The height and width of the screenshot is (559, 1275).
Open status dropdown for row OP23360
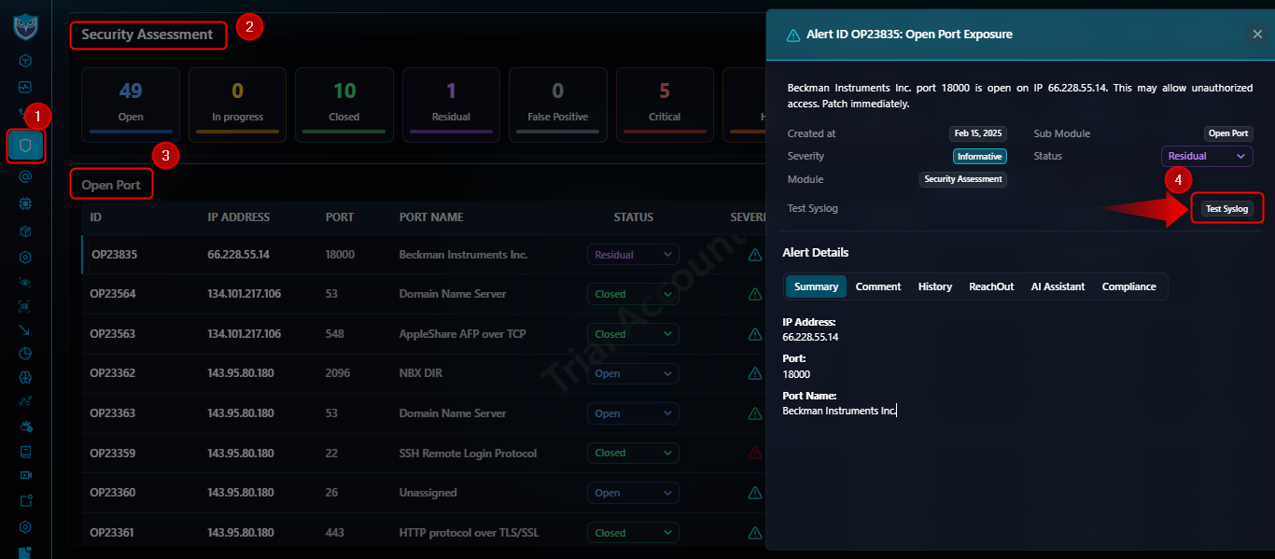633,493
